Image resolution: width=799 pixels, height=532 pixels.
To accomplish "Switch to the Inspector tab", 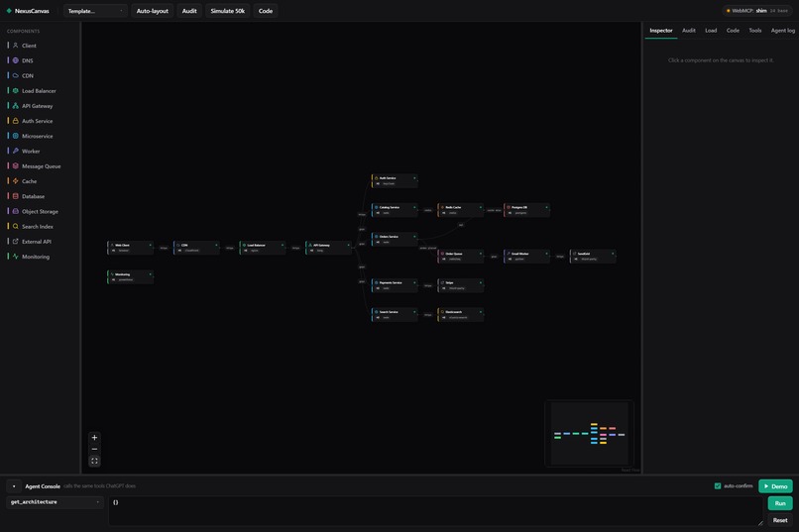I will pyautogui.click(x=661, y=31).
